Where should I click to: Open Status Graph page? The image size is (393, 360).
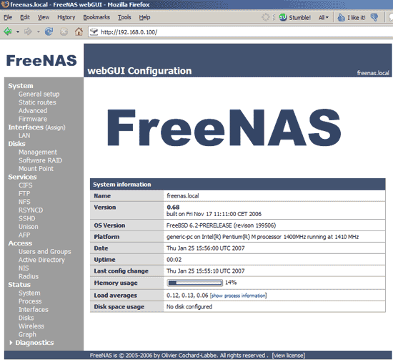(27, 334)
